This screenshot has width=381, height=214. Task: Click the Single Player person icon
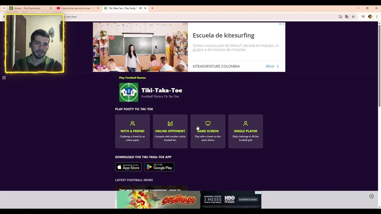[x=246, y=123]
